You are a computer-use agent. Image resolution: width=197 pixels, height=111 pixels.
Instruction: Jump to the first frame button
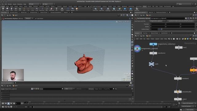(3, 103)
